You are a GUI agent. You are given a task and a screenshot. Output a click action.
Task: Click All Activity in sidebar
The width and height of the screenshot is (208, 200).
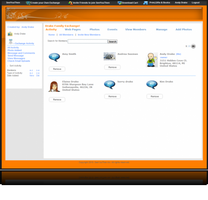(13, 48)
